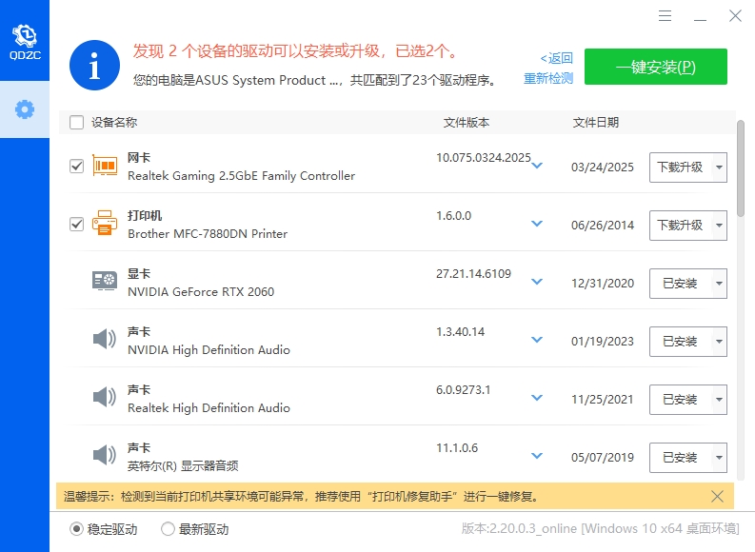This screenshot has width=755, height=552.
Task: Open the gear settings sidebar icon
Action: (25, 109)
